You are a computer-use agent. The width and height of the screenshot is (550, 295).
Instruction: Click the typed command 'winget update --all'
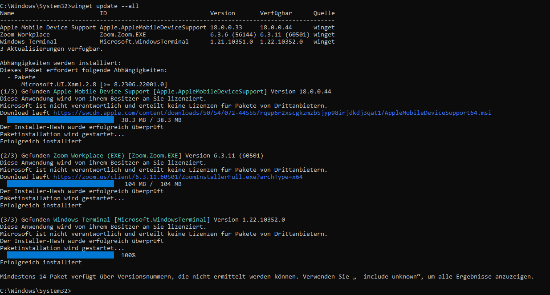click(x=105, y=6)
